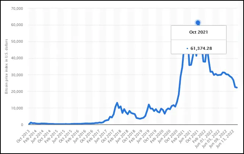
Task: Click the Oct 2021 tooltip header
Action: (199, 32)
